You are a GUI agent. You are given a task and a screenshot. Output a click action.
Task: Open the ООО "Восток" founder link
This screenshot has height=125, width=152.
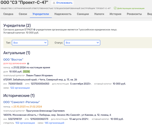pyautogui.click(x=13, y=60)
